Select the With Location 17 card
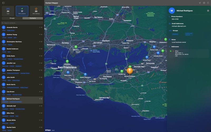Image resolution: width=211 pixels, height=132 pixels. pos(22,11)
